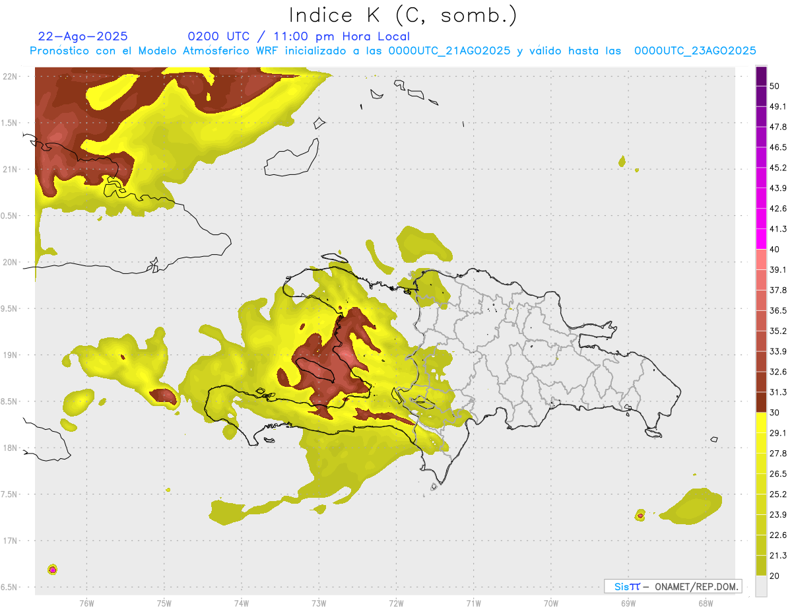The image size is (792, 612).
Task: Pick the dark brown swatch between 30 and 31.3
Action: click(761, 402)
